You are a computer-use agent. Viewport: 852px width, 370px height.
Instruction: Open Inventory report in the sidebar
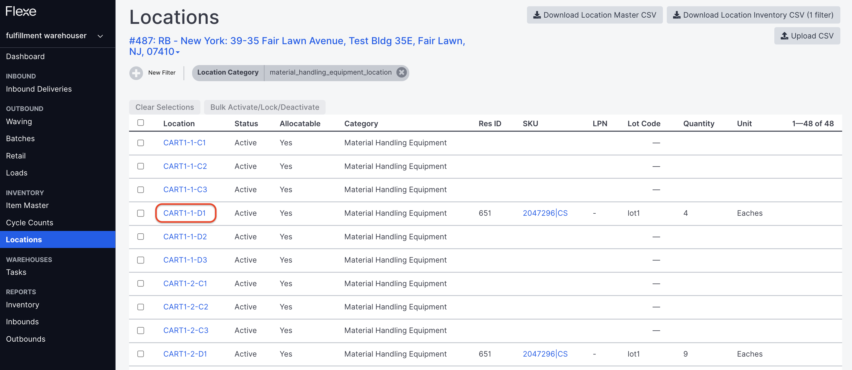coord(22,305)
